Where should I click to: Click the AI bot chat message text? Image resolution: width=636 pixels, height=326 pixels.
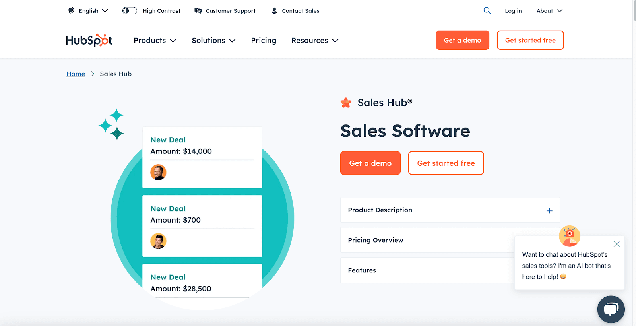[x=566, y=266]
